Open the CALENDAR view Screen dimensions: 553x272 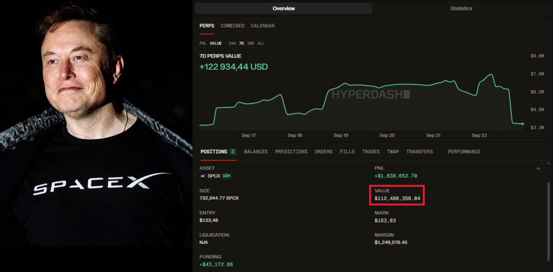pyautogui.click(x=263, y=26)
